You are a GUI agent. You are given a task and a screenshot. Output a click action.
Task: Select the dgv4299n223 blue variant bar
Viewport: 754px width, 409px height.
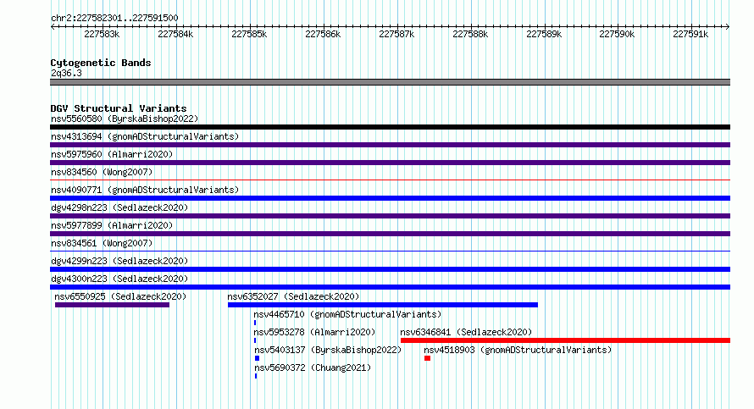point(390,269)
